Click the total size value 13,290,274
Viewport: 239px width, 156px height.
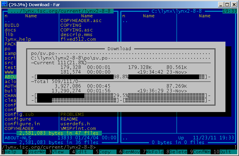pos(66,91)
